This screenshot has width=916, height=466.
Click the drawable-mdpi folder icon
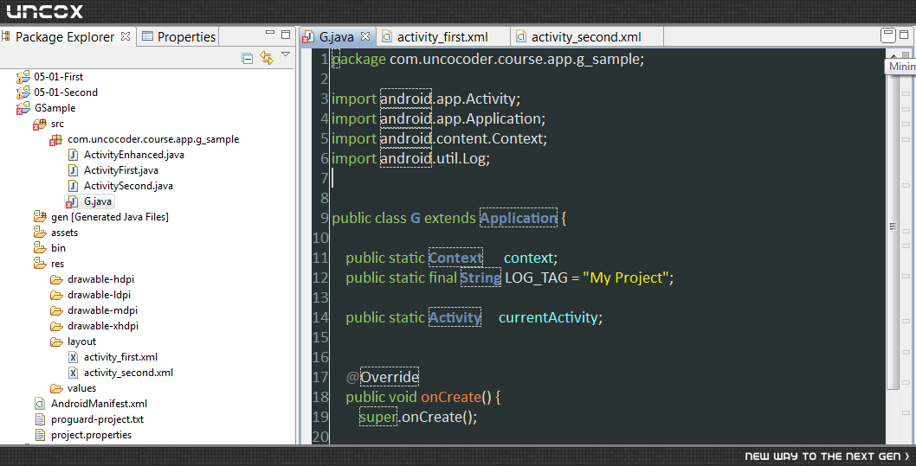click(56, 310)
